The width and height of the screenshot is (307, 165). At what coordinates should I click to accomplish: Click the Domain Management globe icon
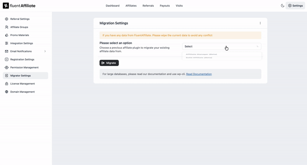(x=7, y=92)
